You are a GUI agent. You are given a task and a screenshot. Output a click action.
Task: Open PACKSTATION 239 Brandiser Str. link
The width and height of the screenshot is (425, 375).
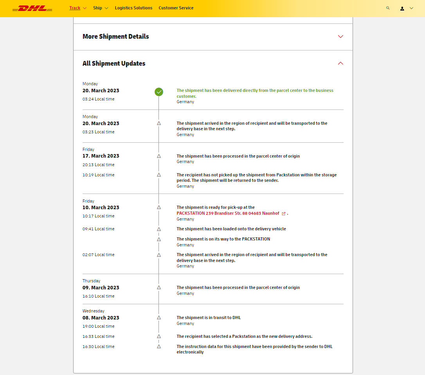click(228, 214)
